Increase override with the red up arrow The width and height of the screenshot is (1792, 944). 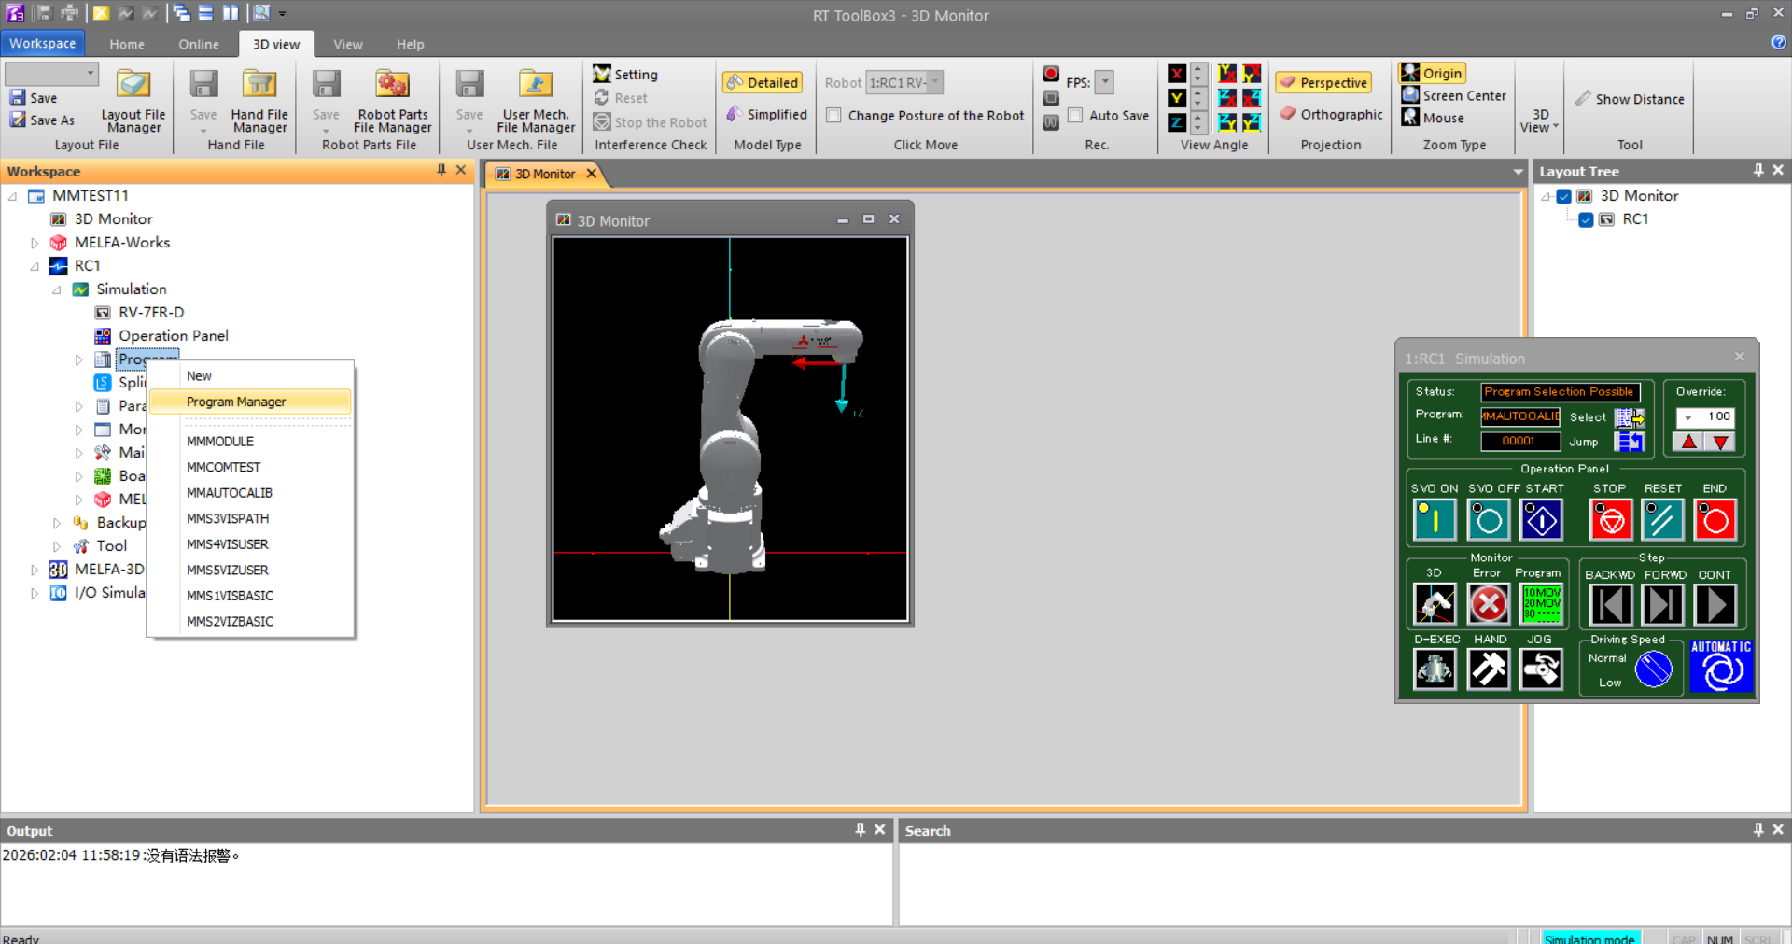[x=1688, y=442]
